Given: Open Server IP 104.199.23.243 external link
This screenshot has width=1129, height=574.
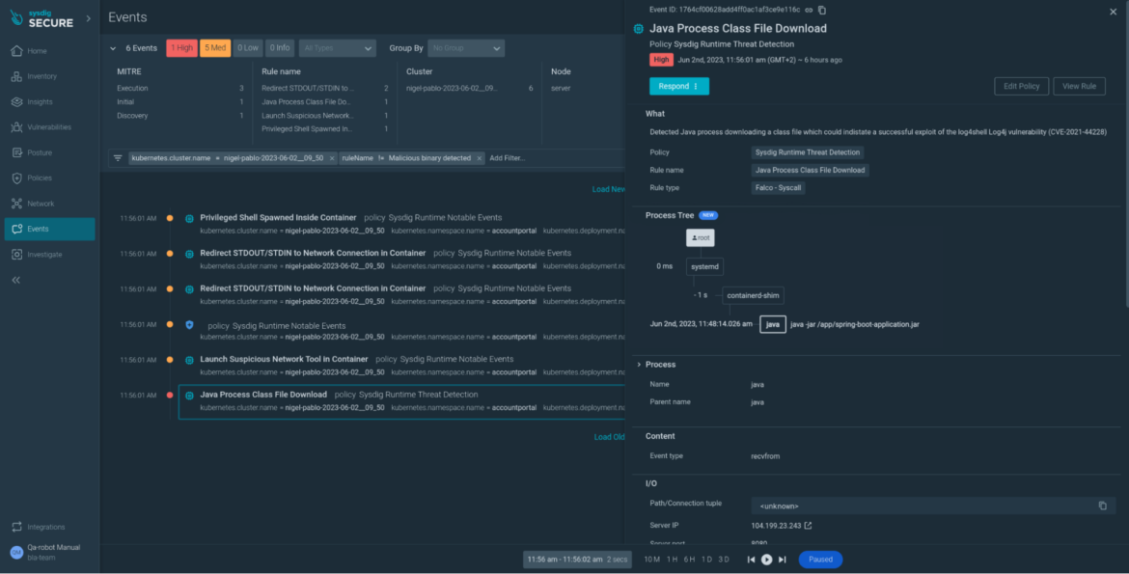Looking at the screenshot, I should (x=808, y=526).
